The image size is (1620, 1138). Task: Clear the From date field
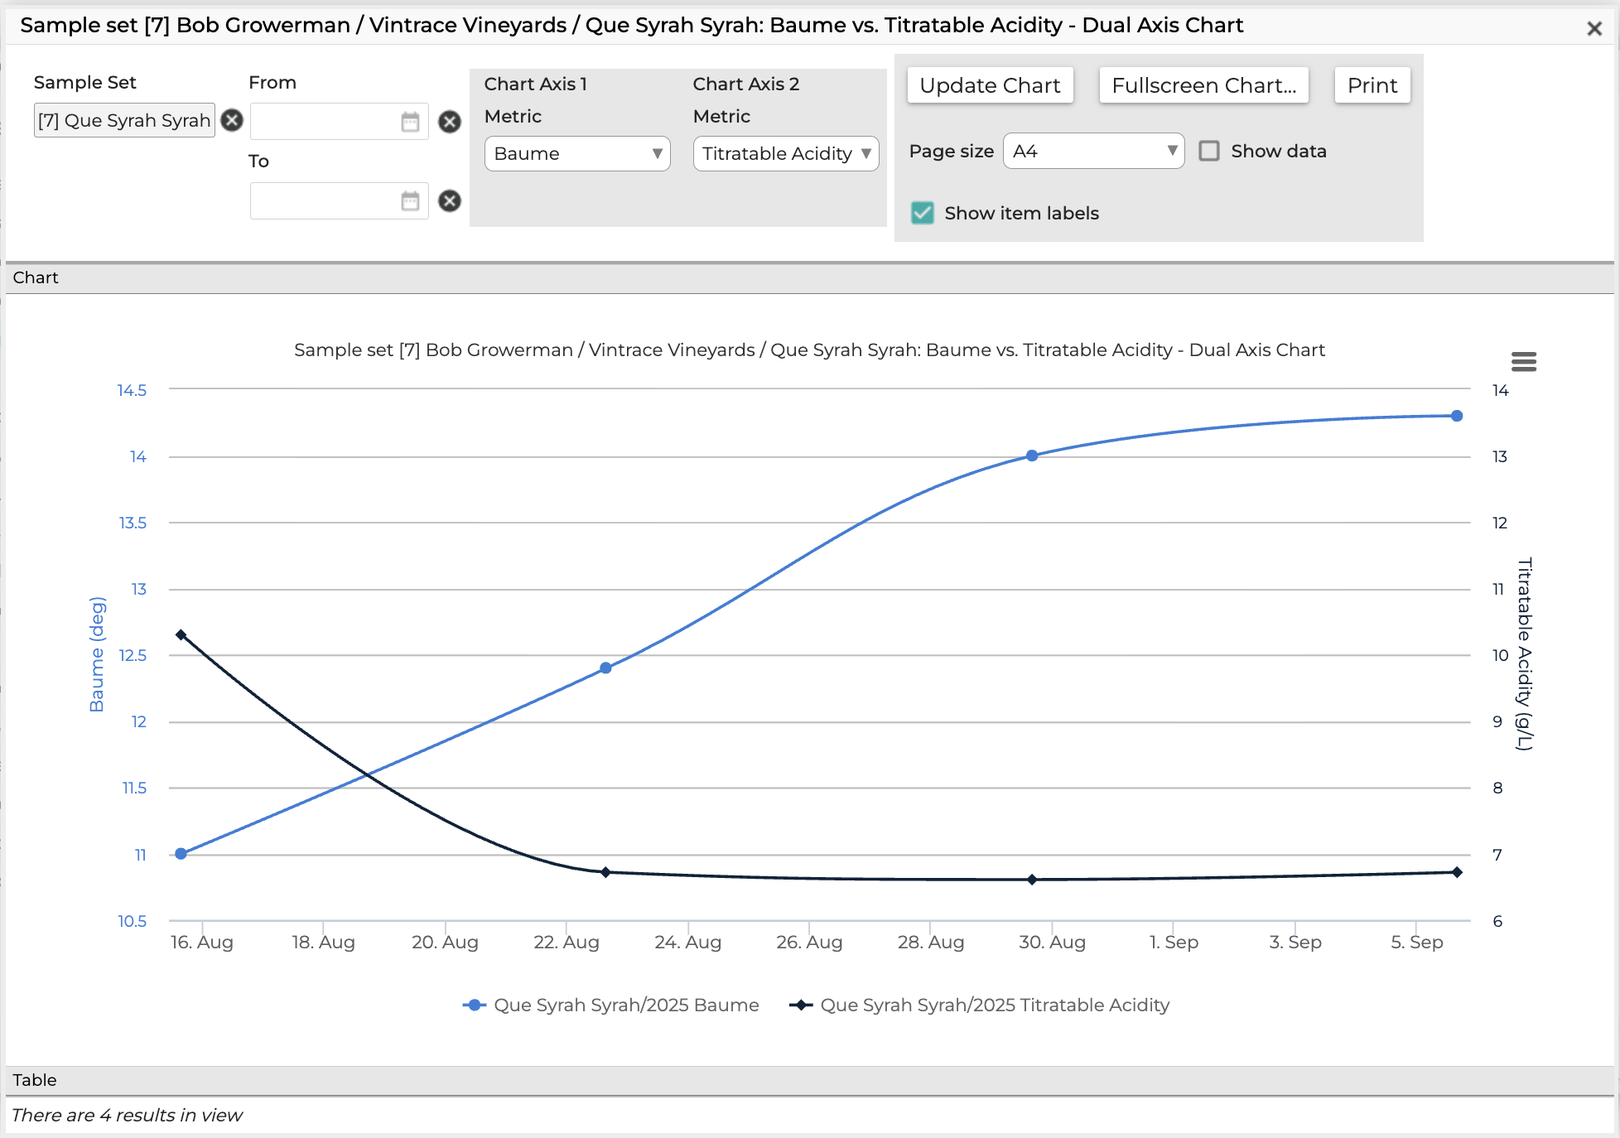449,122
